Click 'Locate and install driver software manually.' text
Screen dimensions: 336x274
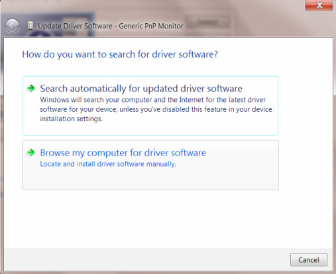pos(108,164)
